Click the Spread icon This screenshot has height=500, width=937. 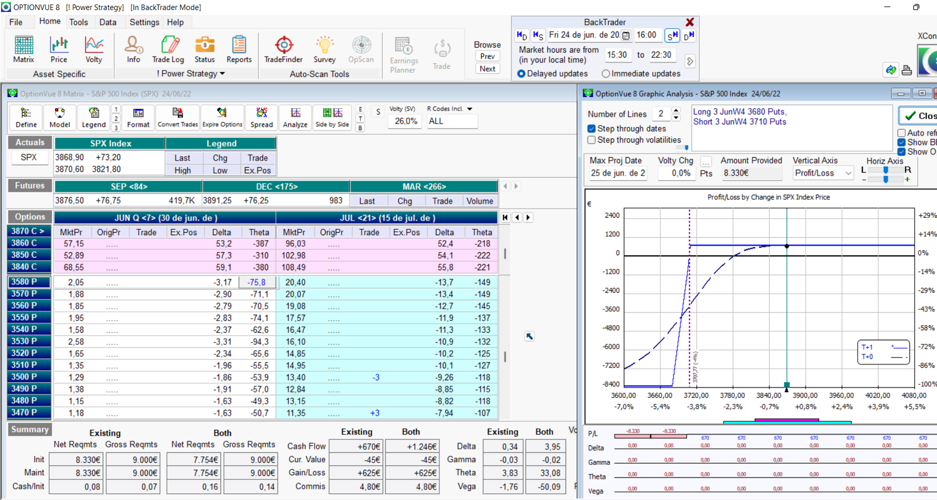pyautogui.click(x=261, y=118)
